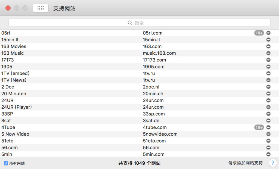Open the arrow icon for 33SP row
Screen dimensions: 279x169
268,114
